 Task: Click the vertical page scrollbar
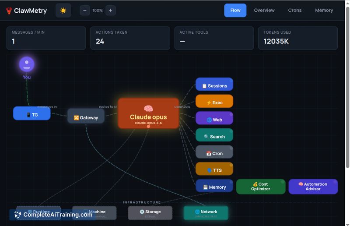pos(347,88)
